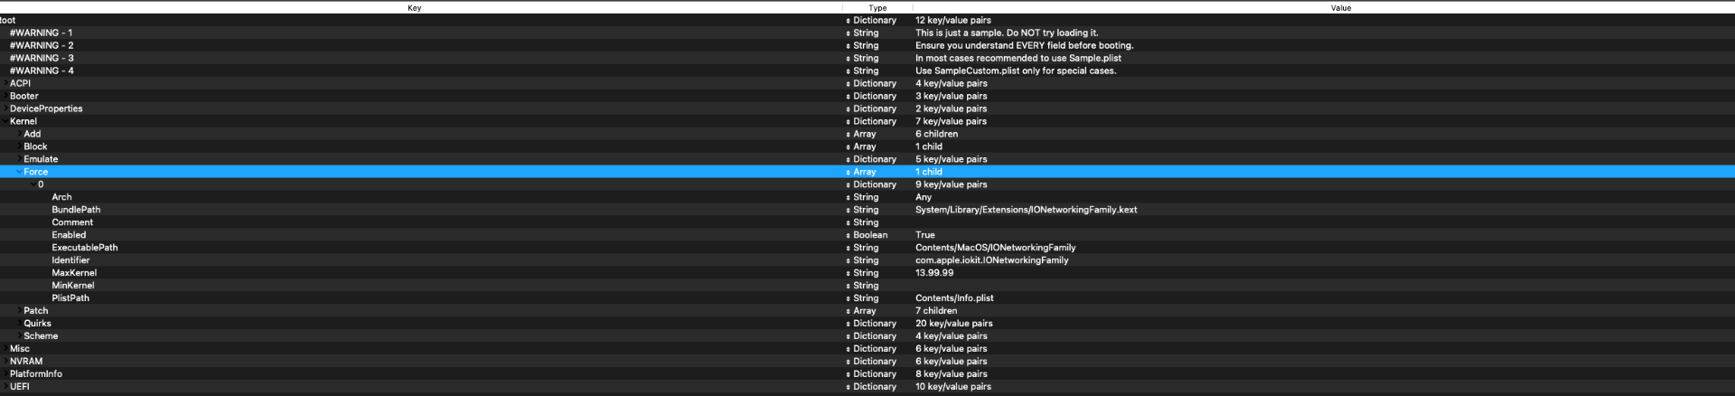Image resolution: width=1735 pixels, height=396 pixels.
Task: Select the ExecutablePath key
Action: click(85, 248)
